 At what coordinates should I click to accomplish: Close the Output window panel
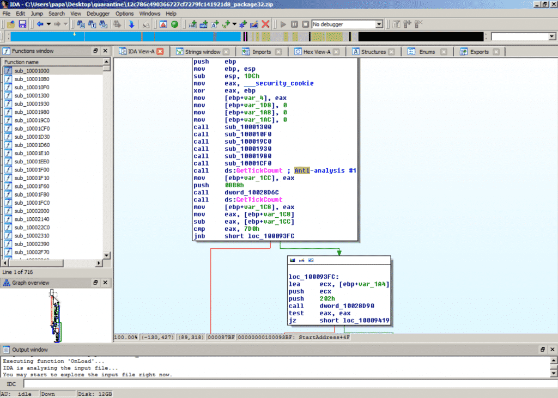click(553, 350)
